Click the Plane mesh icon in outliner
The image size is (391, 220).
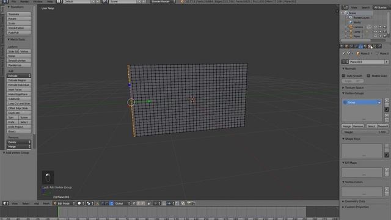pos(351,36)
